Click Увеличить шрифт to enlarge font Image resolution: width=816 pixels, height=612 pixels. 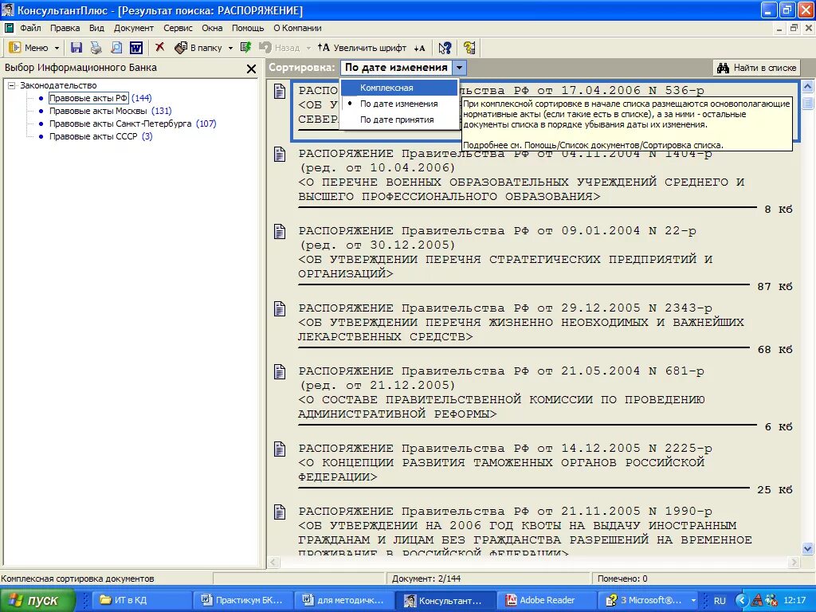click(x=363, y=48)
